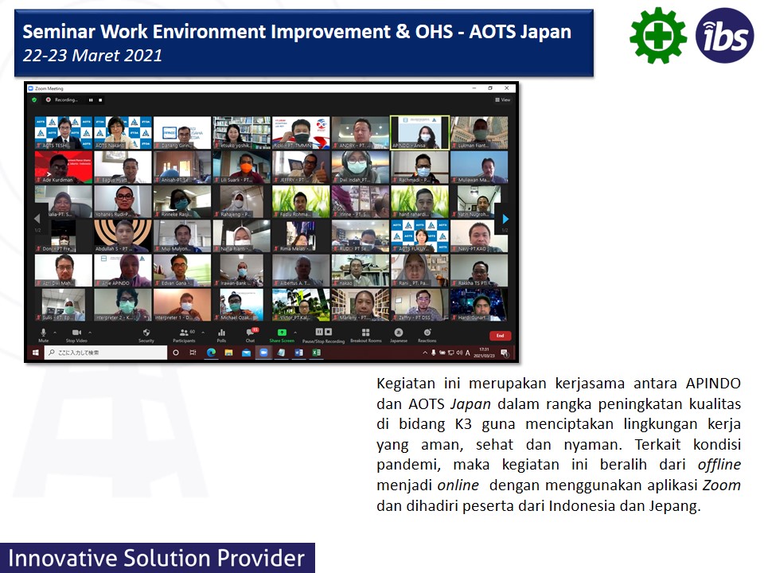Select the highlighted APINDO - Anisa tile
Screen dimensions: 764x573
419,132
